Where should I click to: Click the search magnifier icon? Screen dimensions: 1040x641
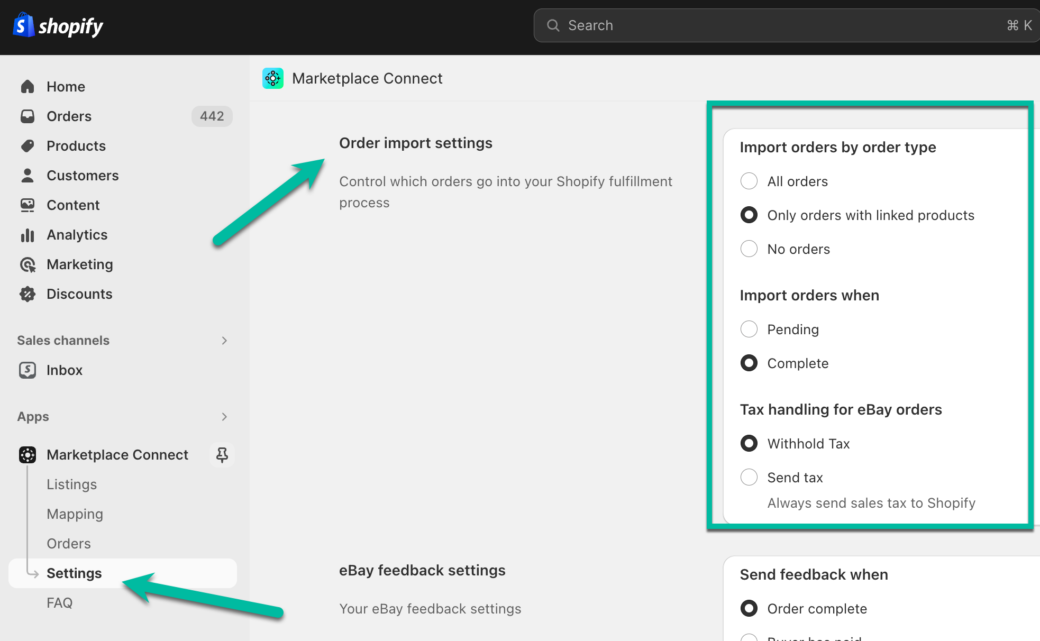553,25
